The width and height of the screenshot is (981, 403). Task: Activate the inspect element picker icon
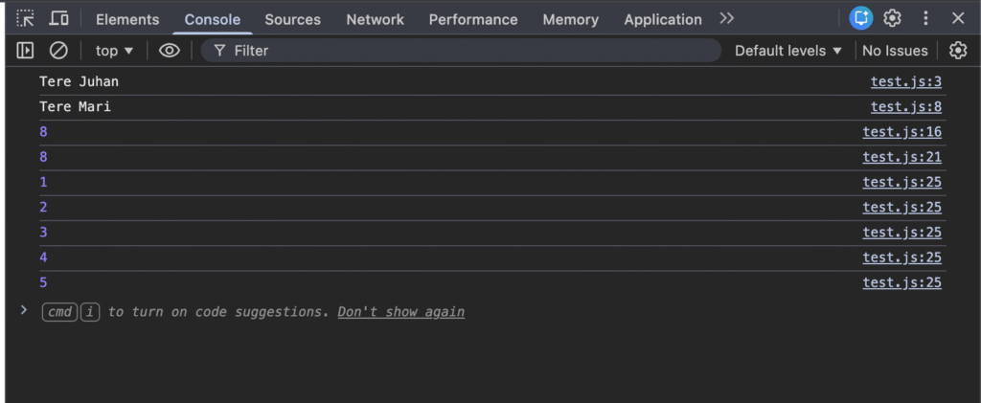(26, 19)
